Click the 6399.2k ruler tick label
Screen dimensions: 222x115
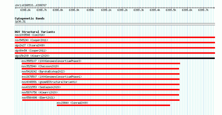[122, 10]
